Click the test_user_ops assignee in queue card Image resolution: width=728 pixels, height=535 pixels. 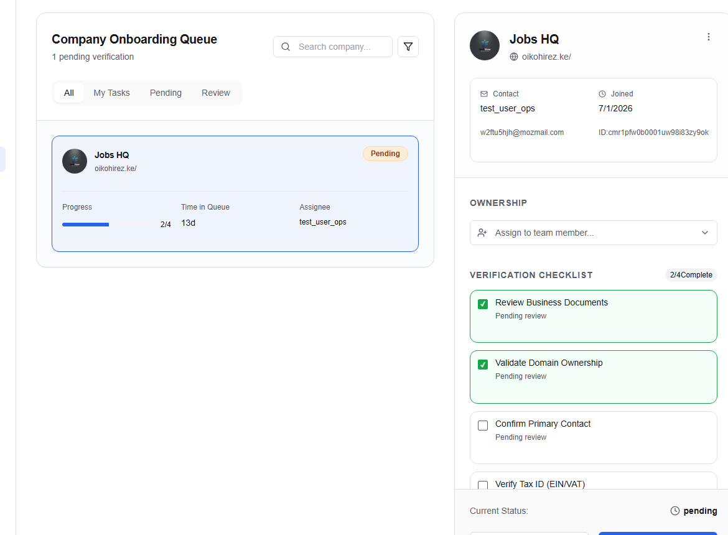[x=323, y=222]
